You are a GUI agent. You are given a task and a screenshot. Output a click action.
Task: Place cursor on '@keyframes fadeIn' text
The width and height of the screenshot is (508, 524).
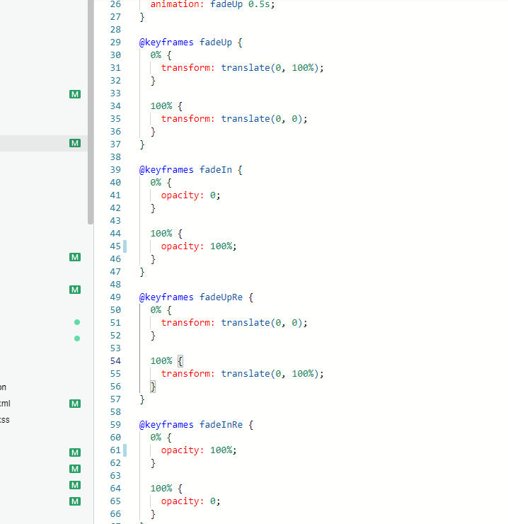[x=185, y=170]
